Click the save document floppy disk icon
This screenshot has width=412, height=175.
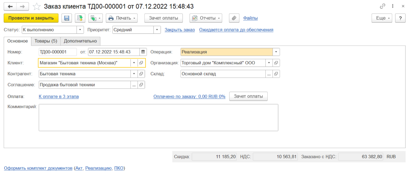click(67, 18)
